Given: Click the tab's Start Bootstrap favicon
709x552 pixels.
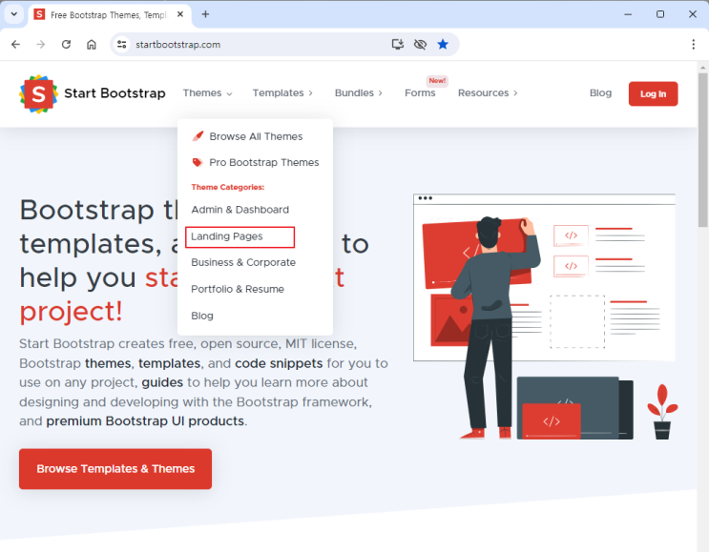Looking at the screenshot, I should pyautogui.click(x=39, y=14).
